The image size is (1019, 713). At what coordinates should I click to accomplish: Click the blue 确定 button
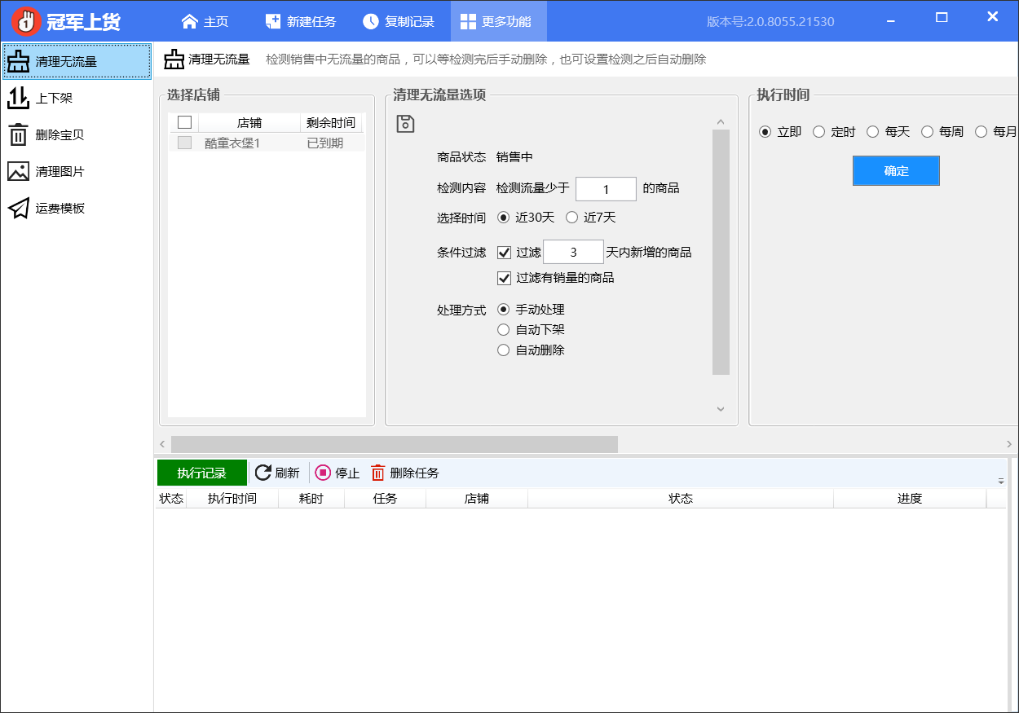point(896,171)
